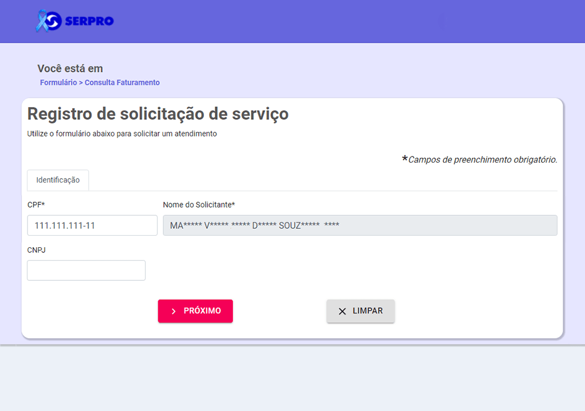Screen dimensions: 585x411
Task: Click the masked Nome do Solicitante field
Action: coord(360,225)
